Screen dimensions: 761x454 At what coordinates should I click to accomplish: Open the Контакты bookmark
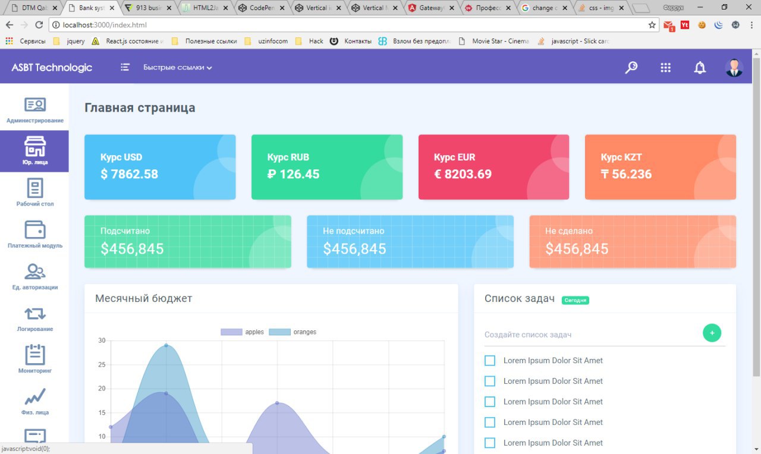pos(351,41)
